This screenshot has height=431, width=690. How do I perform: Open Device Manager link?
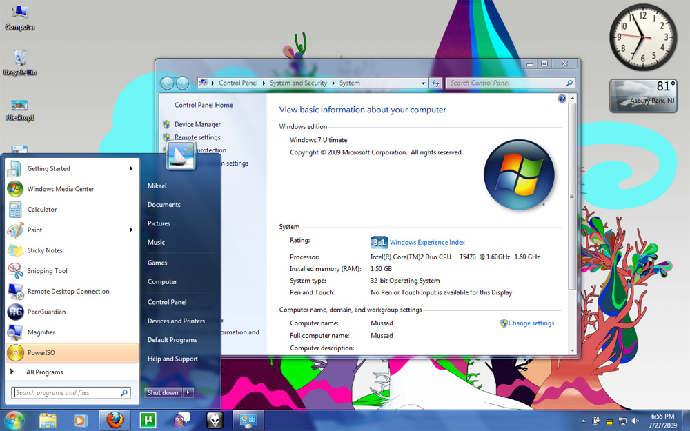[197, 124]
